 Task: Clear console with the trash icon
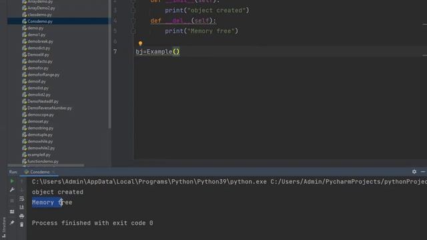pos(22,225)
